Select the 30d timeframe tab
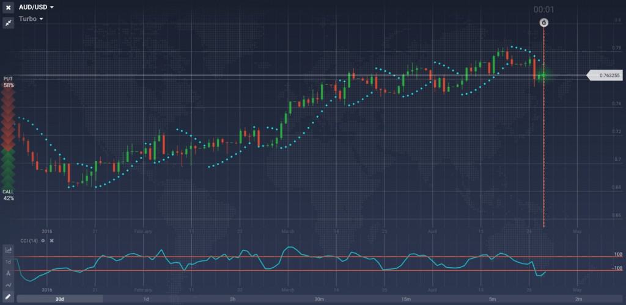626x305 pixels. point(59,299)
